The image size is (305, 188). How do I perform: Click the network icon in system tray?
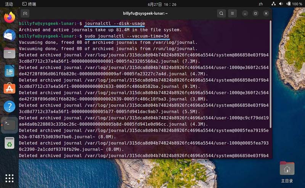pos(273,4)
